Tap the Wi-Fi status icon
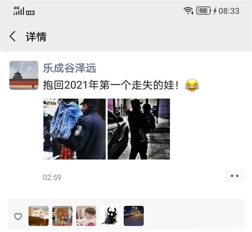This screenshot has height=232, width=252. pos(188,11)
